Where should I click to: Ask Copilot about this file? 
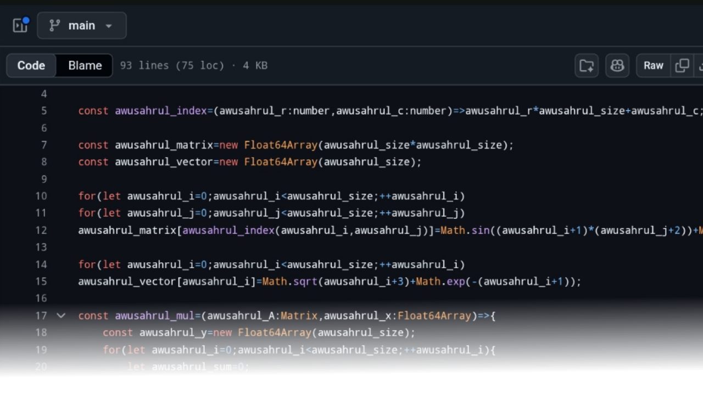[x=617, y=65]
